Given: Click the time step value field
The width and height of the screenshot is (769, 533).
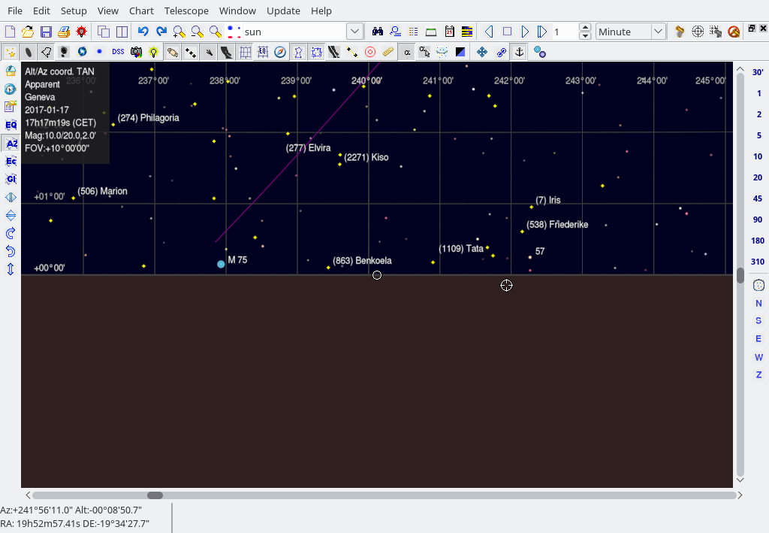Looking at the screenshot, I should [565, 32].
